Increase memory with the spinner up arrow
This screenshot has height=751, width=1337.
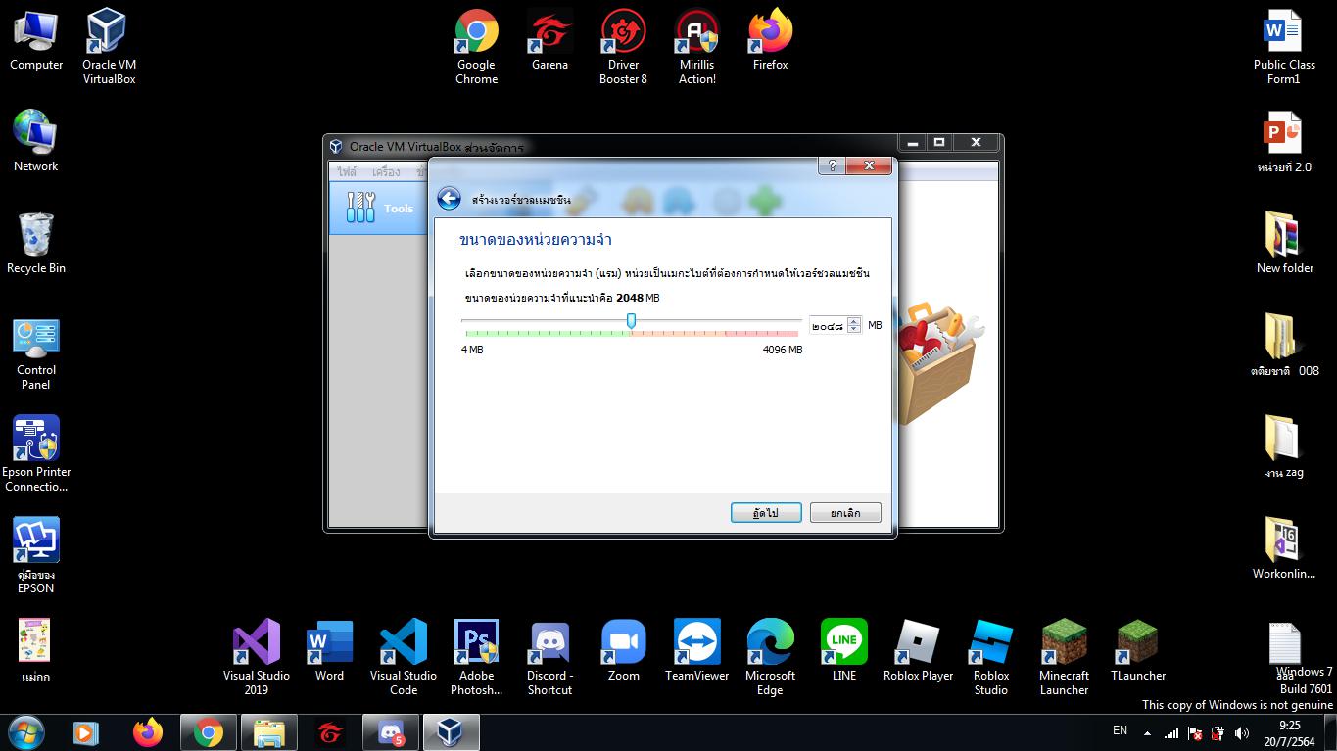pos(854,321)
